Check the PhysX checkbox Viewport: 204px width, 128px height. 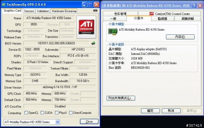coord(57,113)
